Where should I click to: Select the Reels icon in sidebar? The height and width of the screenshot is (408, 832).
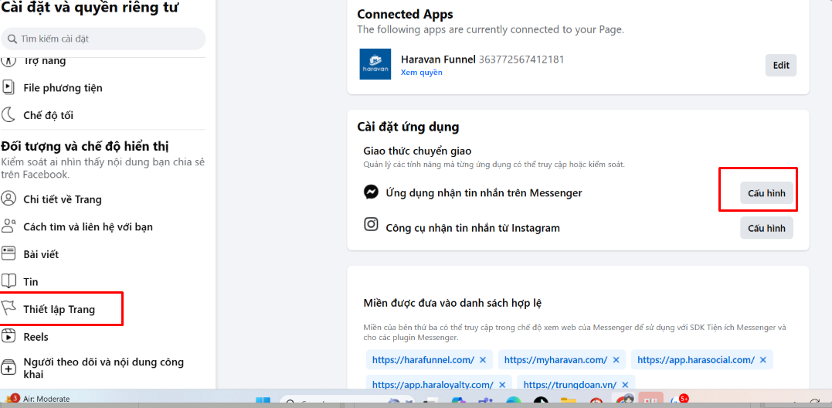[x=8, y=336]
